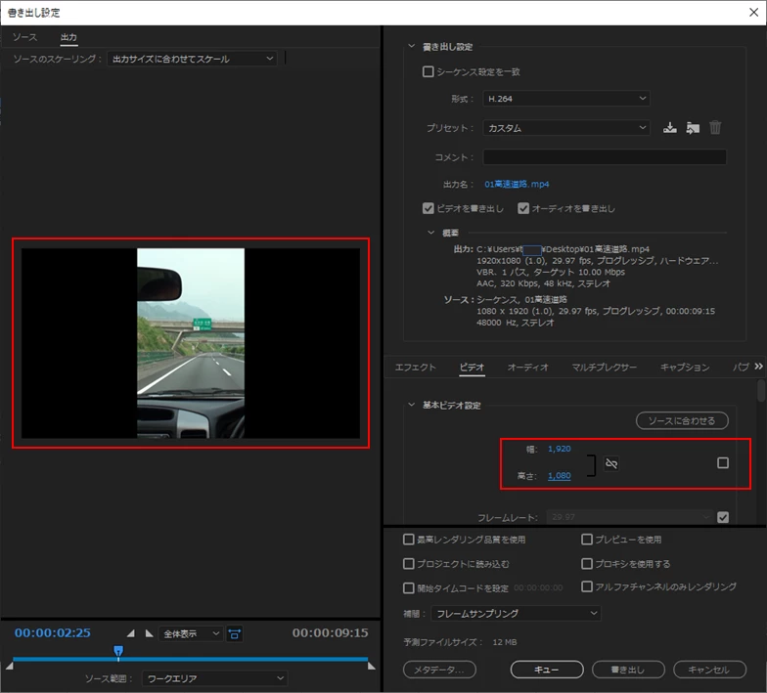Open the プリセット カスタム dropdown
The image size is (767, 693).
pyautogui.click(x=566, y=128)
